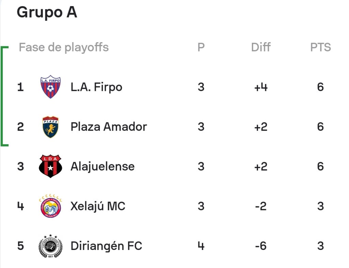Click the L.A. Firpo team crest
The image size is (349, 268).
[50, 87]
